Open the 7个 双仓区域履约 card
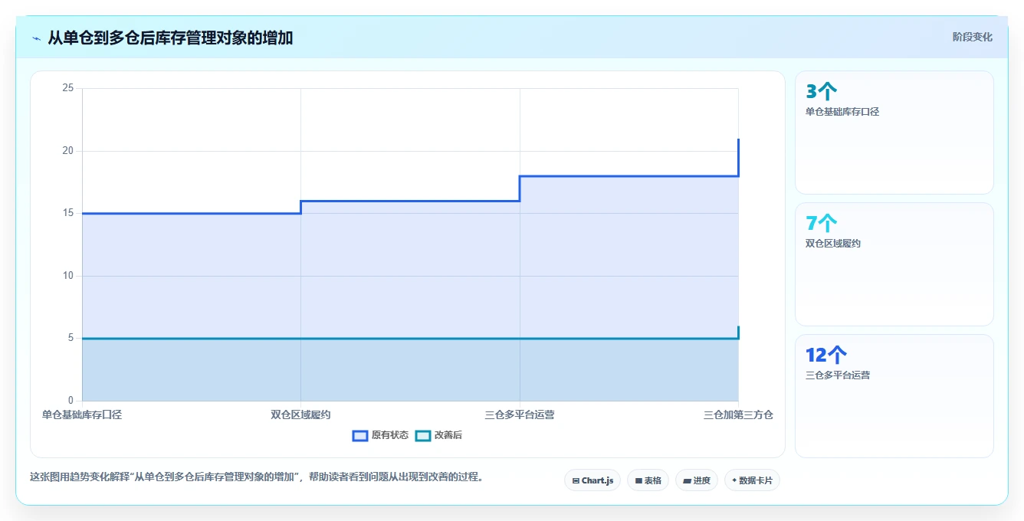 point(894,264)
